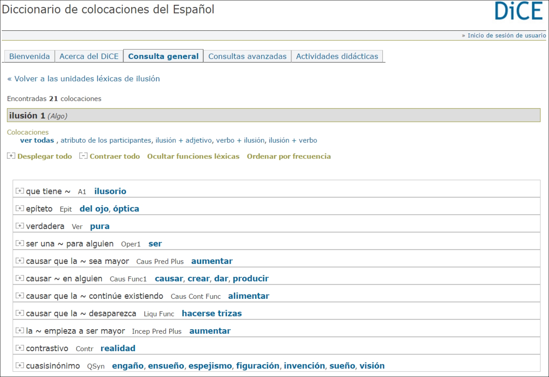The height and width of the screenshot is (377, 549).
Task: Expand the 'ser una ~ para alguien' row
Action: pyautogui.click(x=20, y=243)
